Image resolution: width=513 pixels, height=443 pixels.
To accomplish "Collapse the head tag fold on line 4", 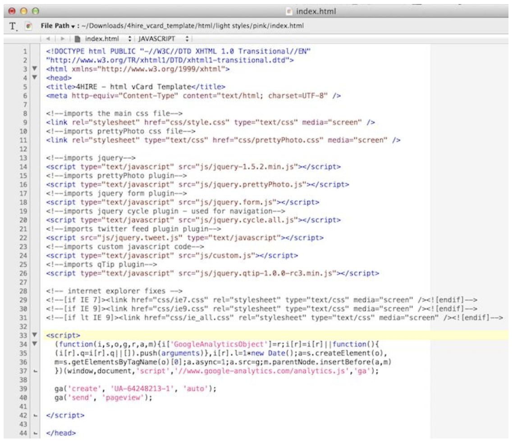I will 35,78.
